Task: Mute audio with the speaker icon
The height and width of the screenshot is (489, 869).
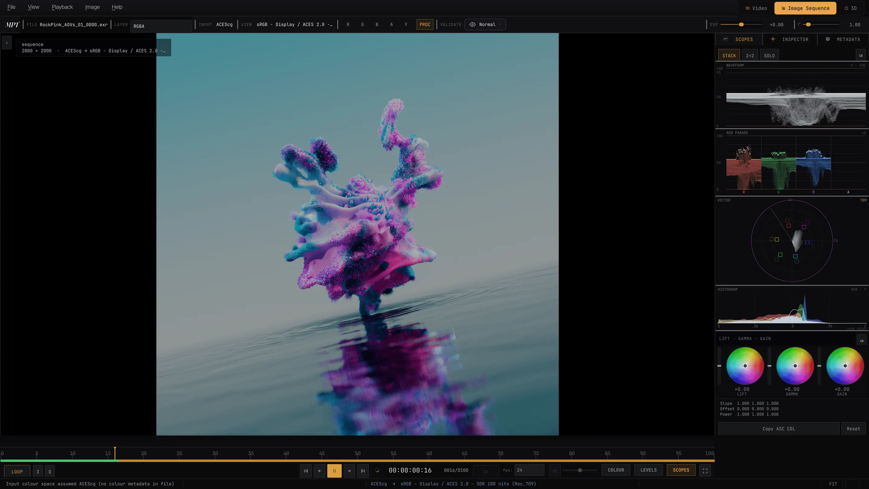Action: [x=555, y=471]
